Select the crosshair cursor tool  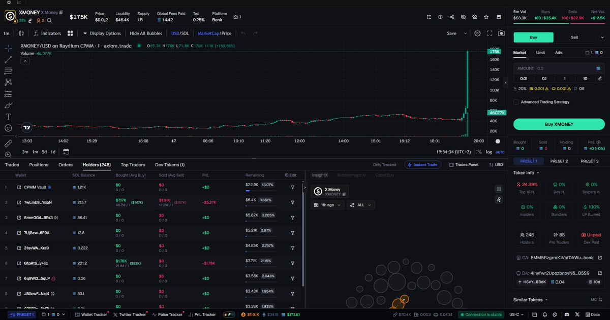click(9, 48)
